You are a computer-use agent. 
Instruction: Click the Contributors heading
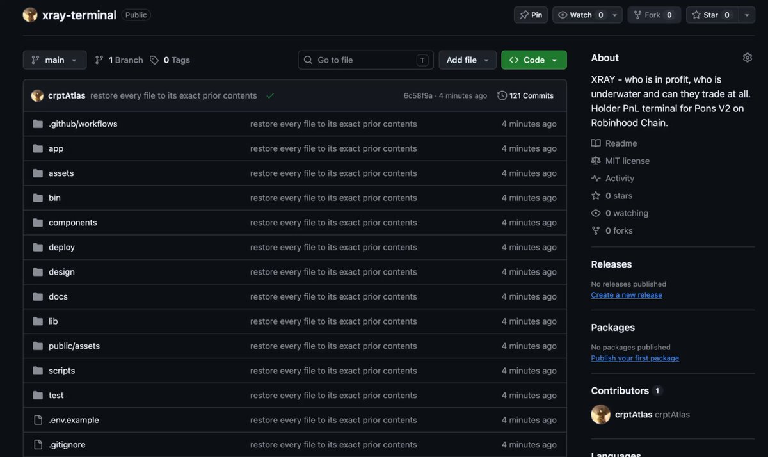[620, 390]
